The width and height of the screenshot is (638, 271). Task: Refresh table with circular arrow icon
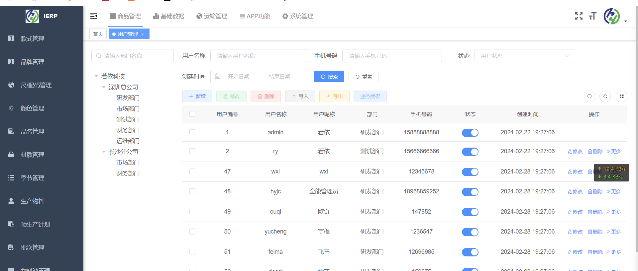(605, 96)
